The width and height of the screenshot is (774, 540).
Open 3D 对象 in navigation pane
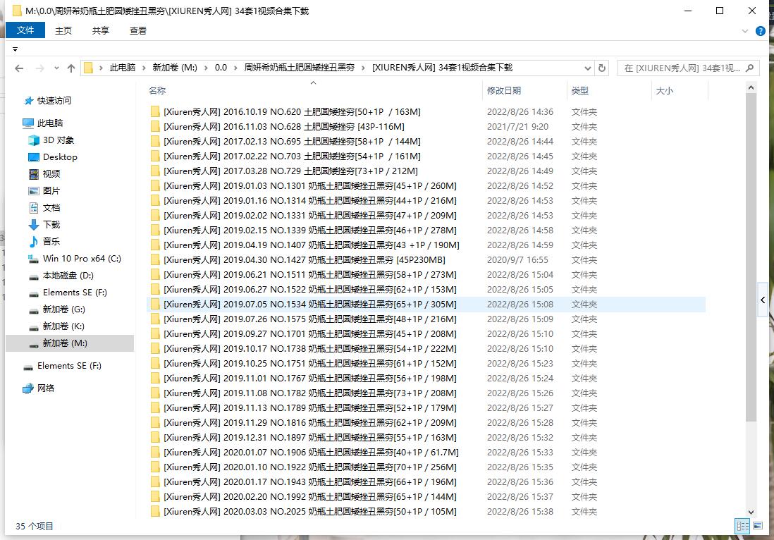point(58,140)
